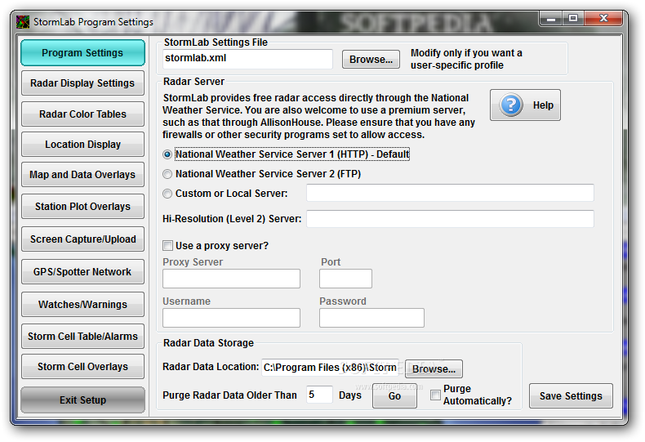Open Map and Data Overlays
645x442 pixels.
pyautogui.click(x=82, y=175)
